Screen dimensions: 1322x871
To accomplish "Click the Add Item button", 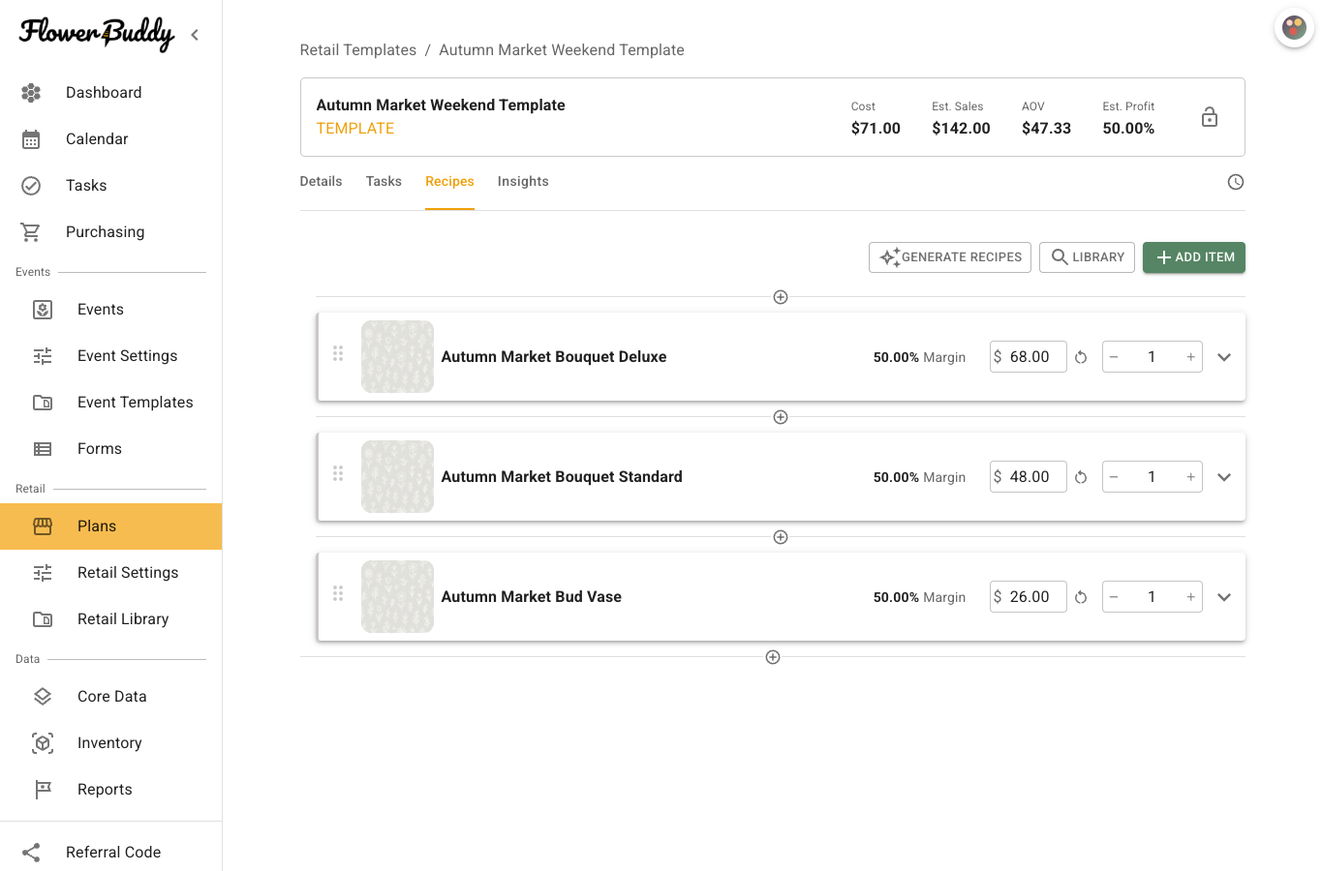I will (1194, 257).
